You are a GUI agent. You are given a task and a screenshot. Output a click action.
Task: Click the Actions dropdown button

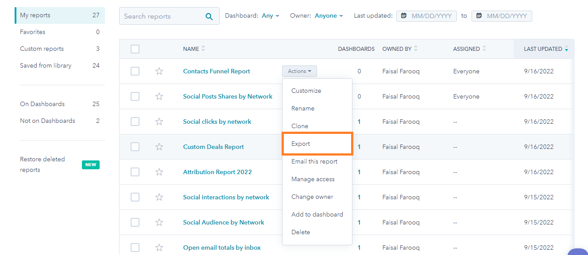[299, 71]
